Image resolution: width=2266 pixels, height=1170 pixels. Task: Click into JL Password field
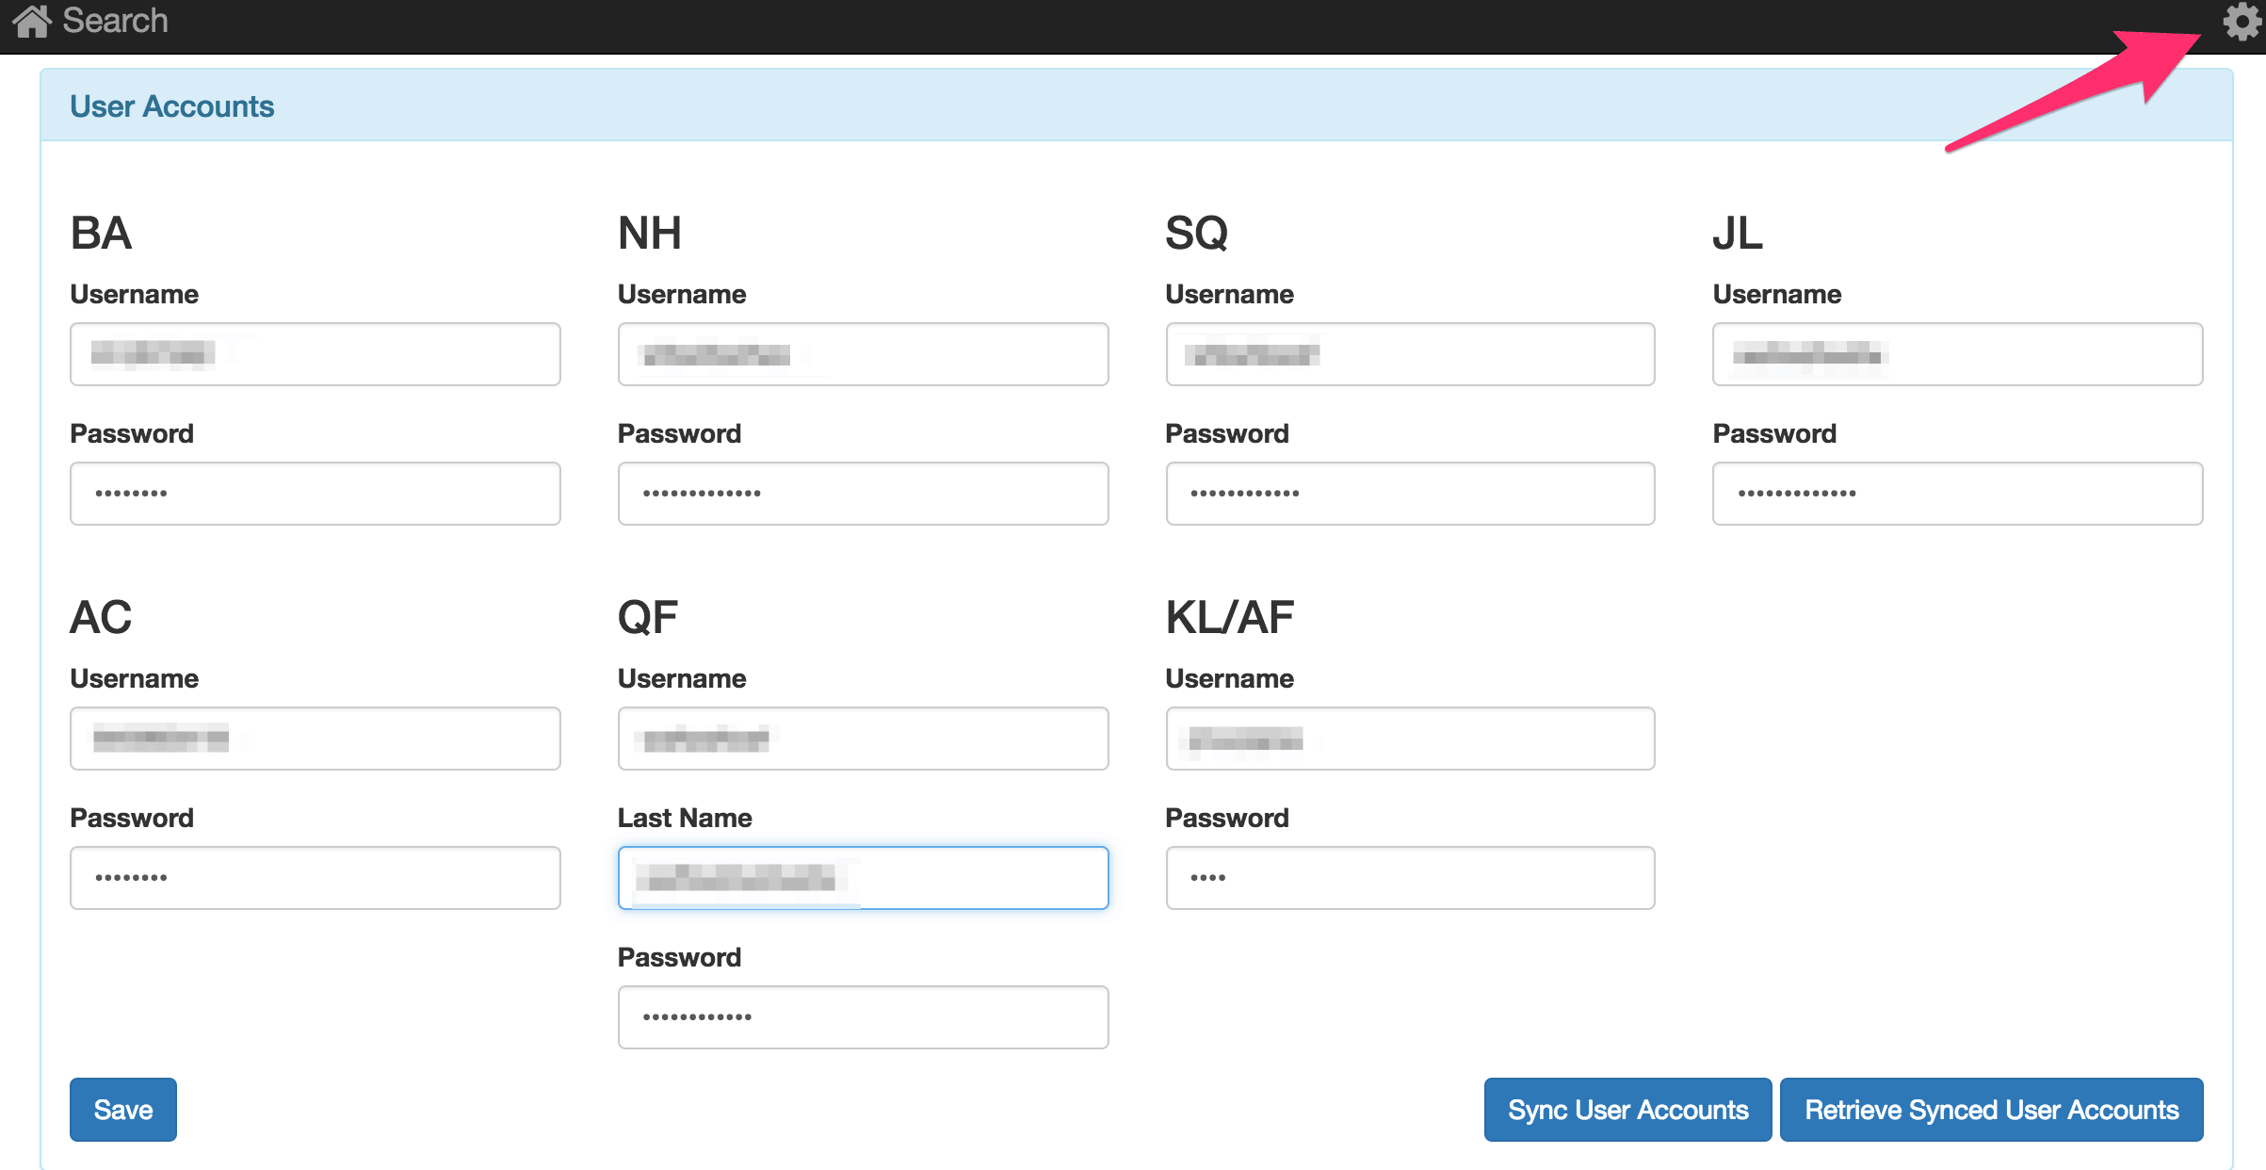click(1957, 494)
